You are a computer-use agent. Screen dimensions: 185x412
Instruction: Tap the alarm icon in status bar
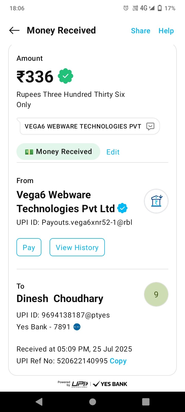click(x=126, y=8)
